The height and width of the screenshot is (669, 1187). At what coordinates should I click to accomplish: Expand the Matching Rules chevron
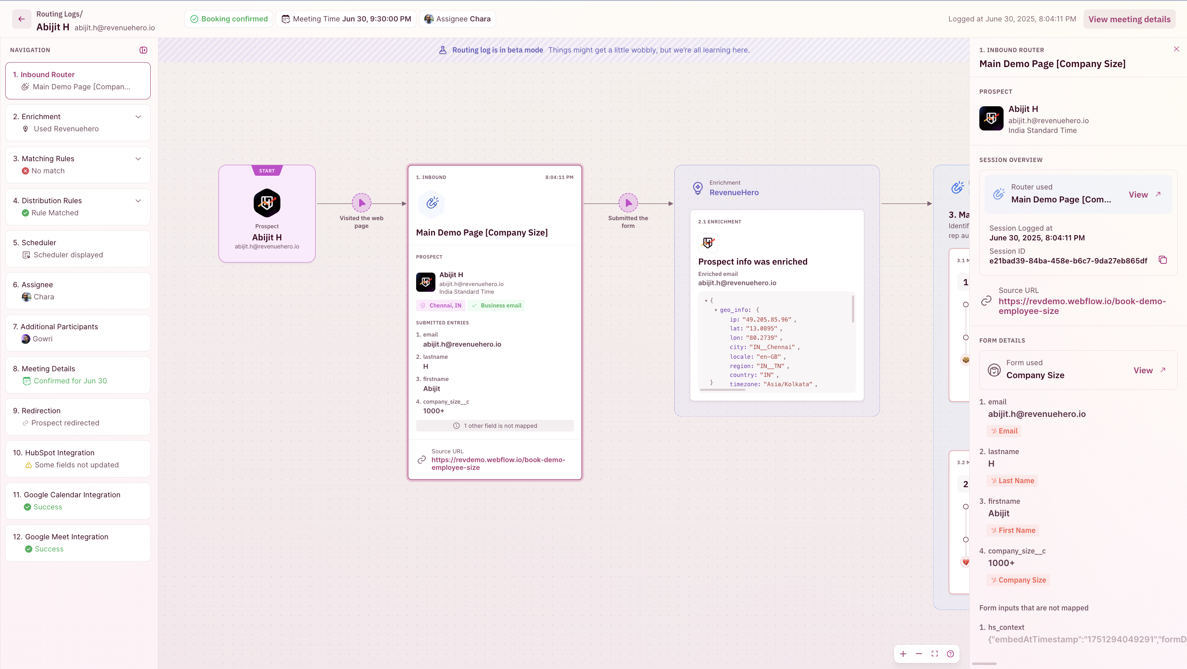(138, 158)
